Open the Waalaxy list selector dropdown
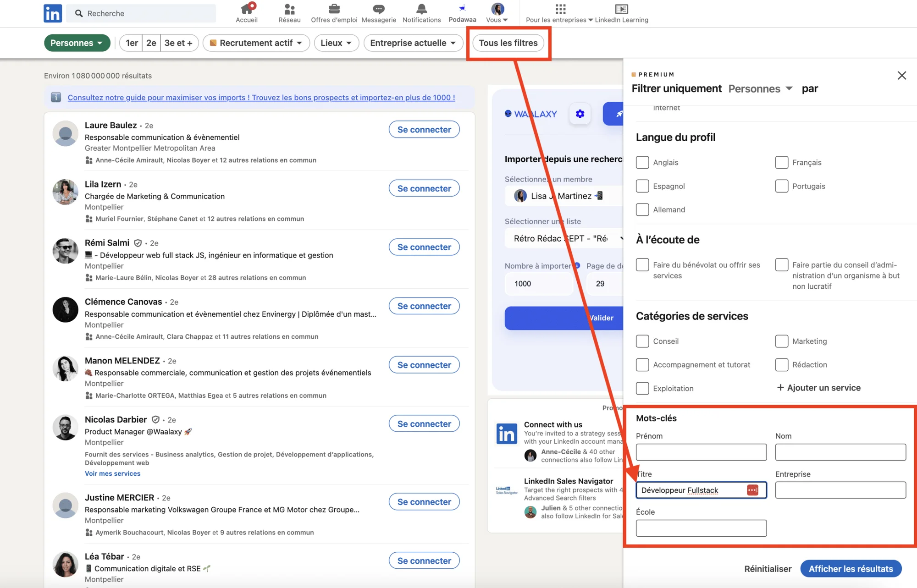The image size is (917, 588). 564,238
